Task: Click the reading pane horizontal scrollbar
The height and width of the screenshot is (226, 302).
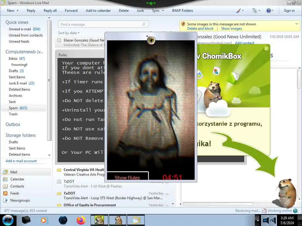Action: (218, 204)
